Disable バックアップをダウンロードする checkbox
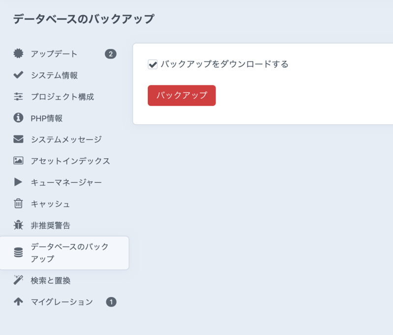The height and width of the screenshot is (335, 393). click(152, 64)
